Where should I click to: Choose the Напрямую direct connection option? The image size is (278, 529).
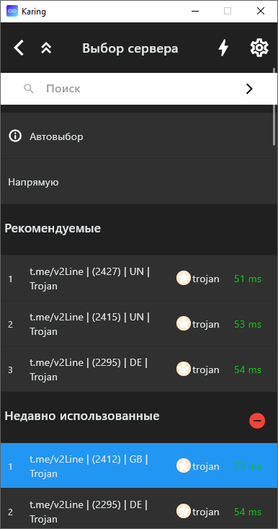[138, 182]
